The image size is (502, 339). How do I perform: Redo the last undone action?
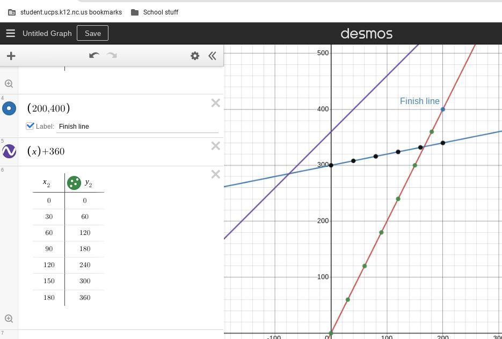coord(112,56)
